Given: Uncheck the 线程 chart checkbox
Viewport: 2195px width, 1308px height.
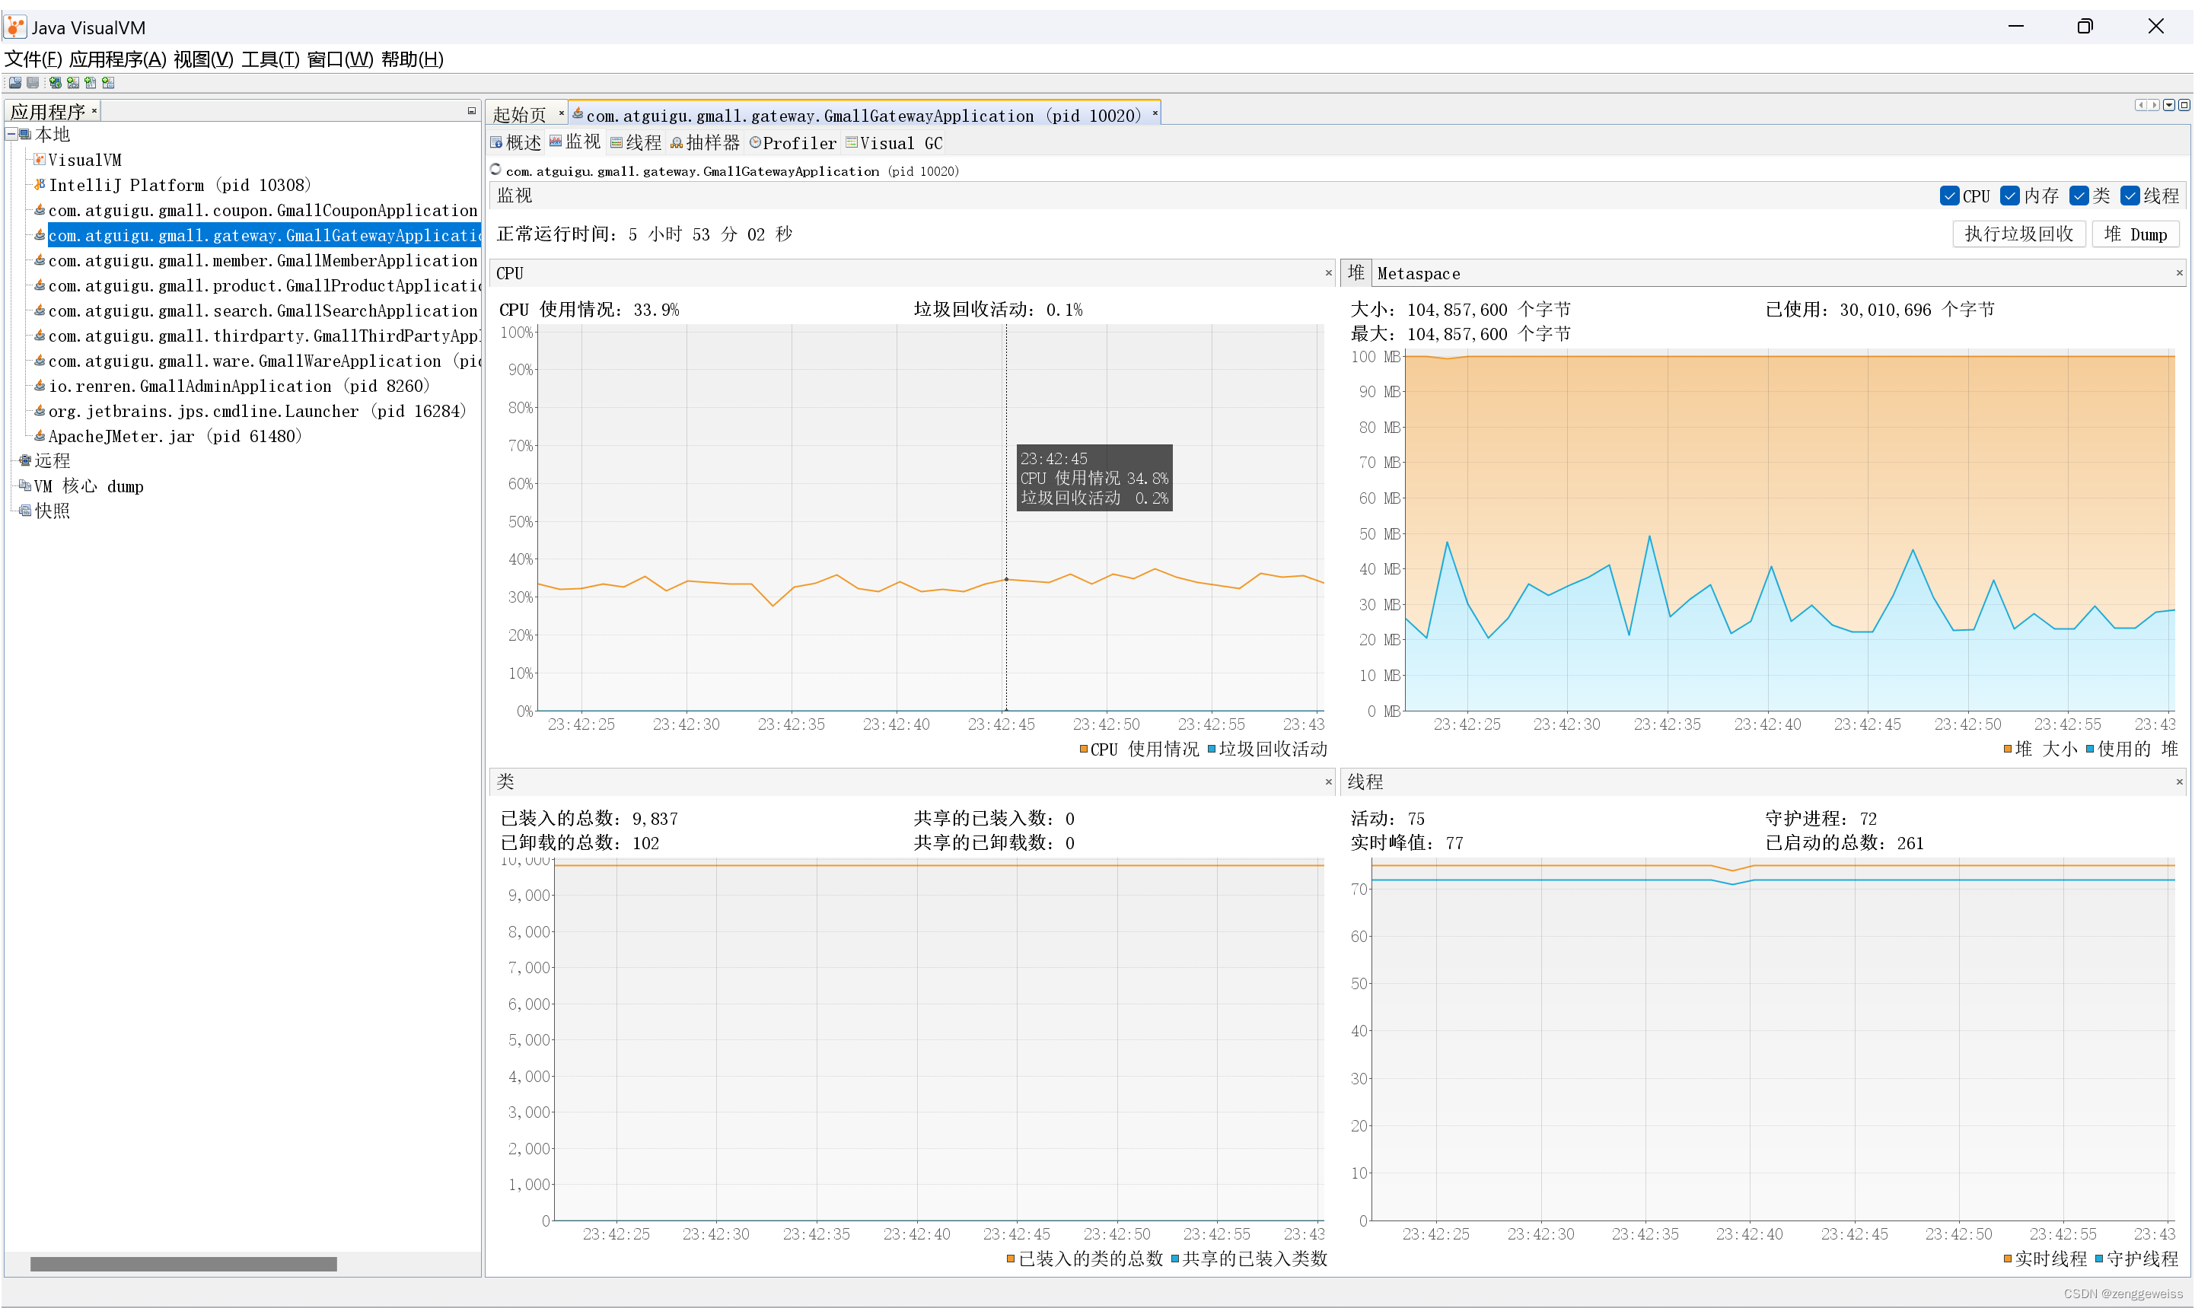Looking at the screenshot, I should 2130,196.
